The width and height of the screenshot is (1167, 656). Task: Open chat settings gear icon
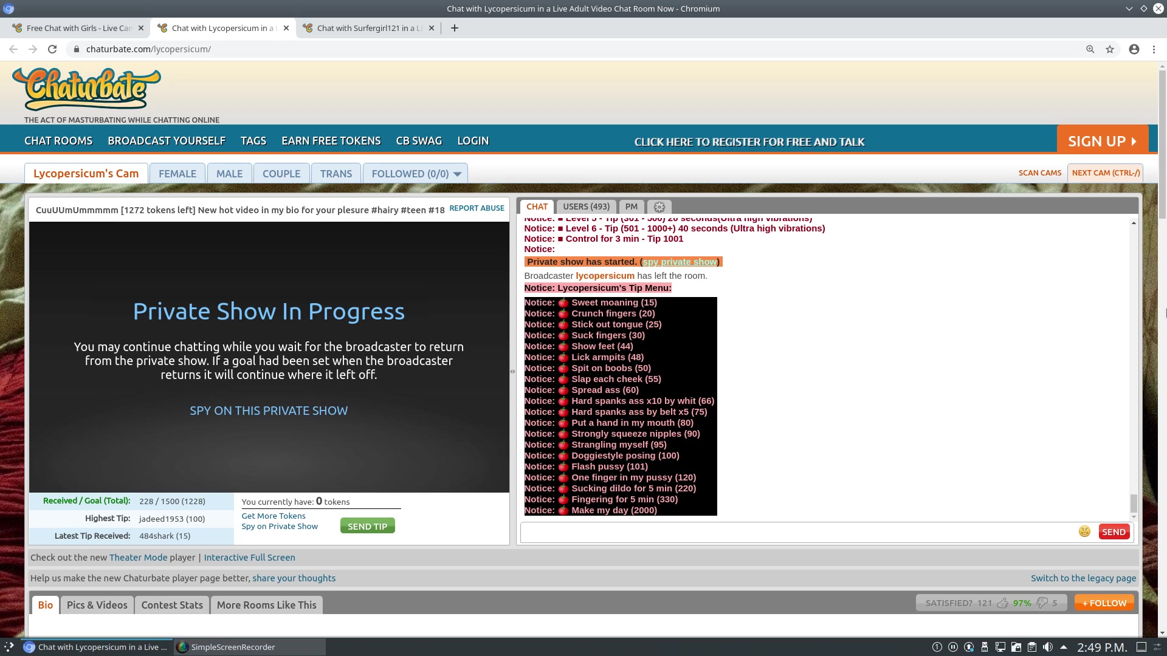pos(659,207)
